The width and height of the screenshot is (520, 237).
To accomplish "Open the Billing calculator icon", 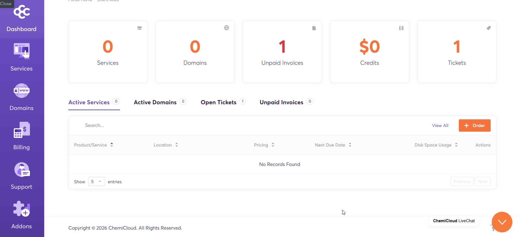I will coord(22,130).
